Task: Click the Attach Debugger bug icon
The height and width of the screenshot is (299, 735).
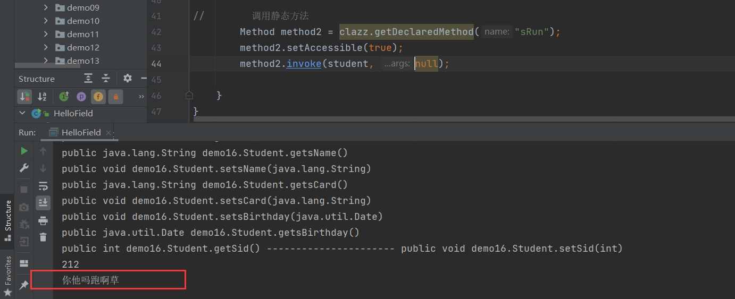Action: point(24,225)
